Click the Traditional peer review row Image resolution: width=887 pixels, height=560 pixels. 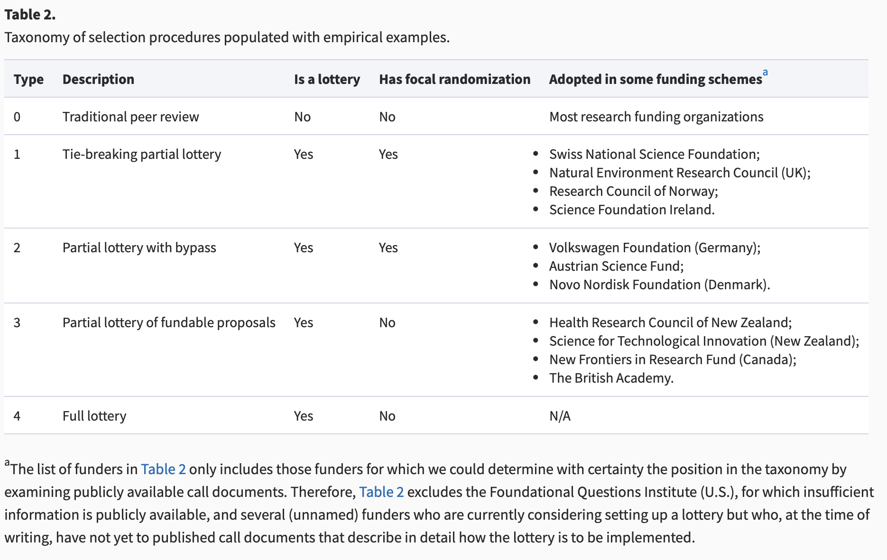point(130,116)
